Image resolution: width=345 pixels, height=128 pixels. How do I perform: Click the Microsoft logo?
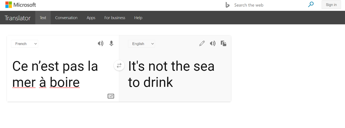click(21, 5)
